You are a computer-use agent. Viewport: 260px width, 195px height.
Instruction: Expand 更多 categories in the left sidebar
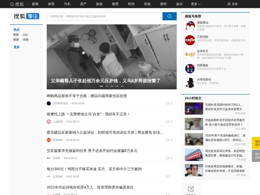[17, 47]
